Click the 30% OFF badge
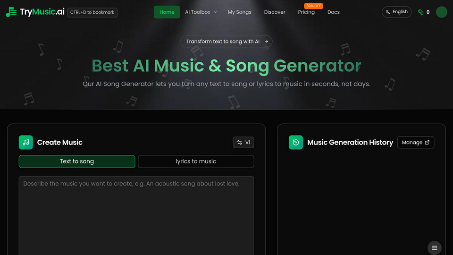Viewport: 453px width, 255px height. 313,6
